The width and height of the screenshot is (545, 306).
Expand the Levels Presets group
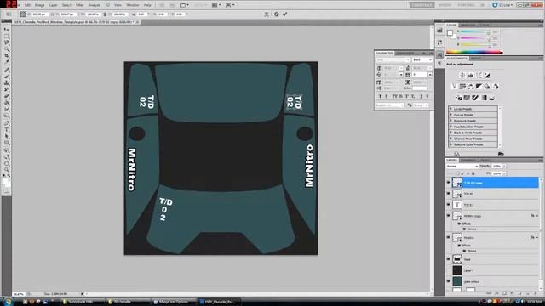pos(450,109)
